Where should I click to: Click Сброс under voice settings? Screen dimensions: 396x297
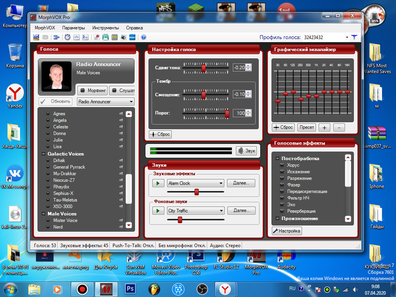click(160, 134)
